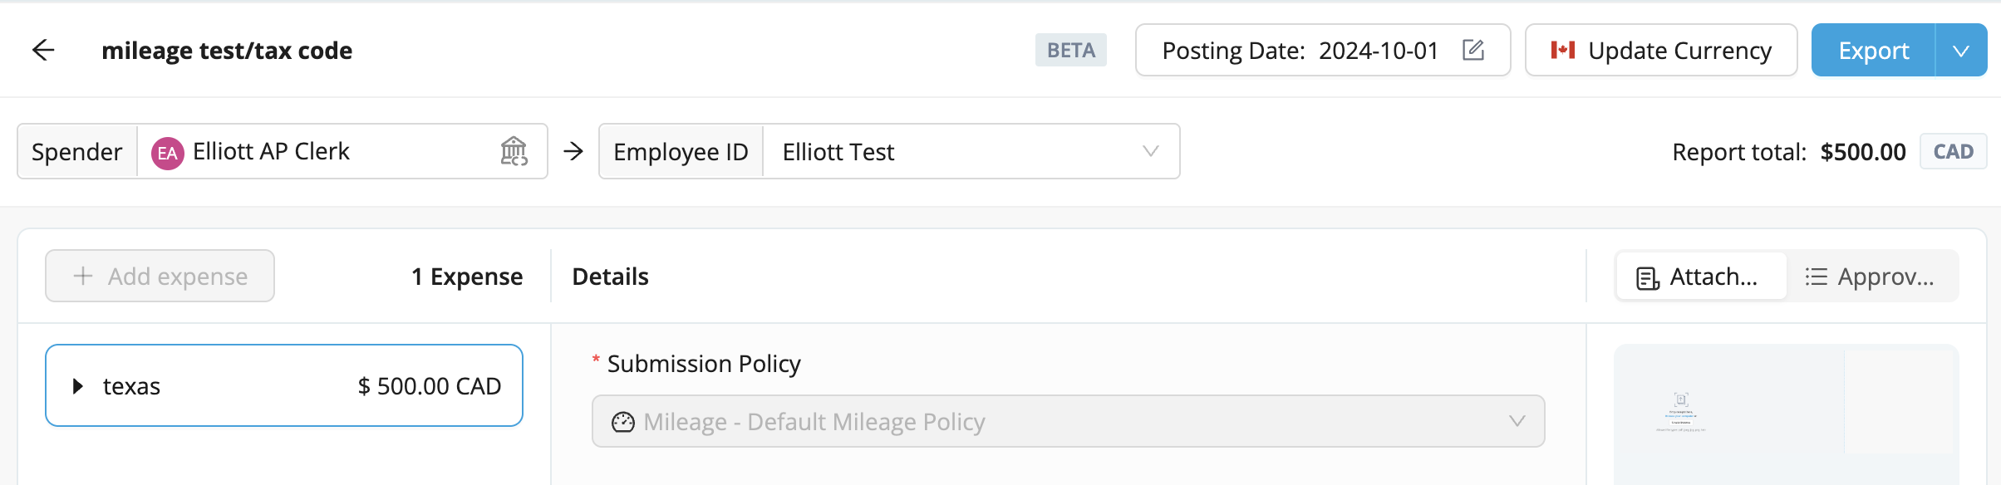This screenshot has height=485, width=2001.
Task: Click the arrow between Spender and Employee ID
Action: click(x=573, y=151)
